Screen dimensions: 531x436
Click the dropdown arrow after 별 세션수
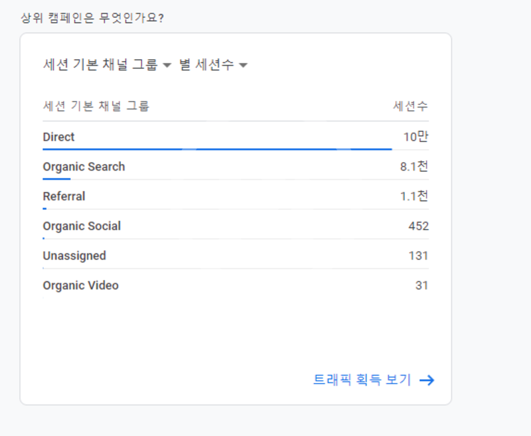click(x=243, y=65)
